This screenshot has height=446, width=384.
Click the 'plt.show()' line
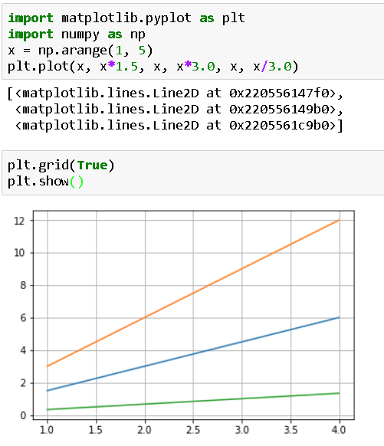coord(45,182)
